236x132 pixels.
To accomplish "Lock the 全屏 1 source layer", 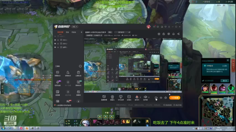I will (58, 47).
